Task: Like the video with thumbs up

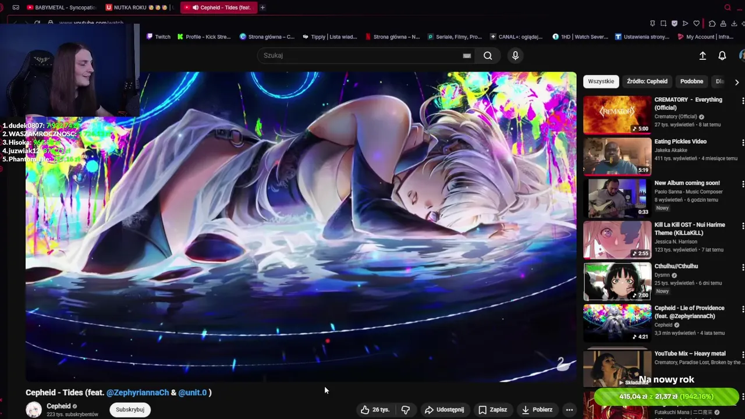Action: (x=375, y=410)
